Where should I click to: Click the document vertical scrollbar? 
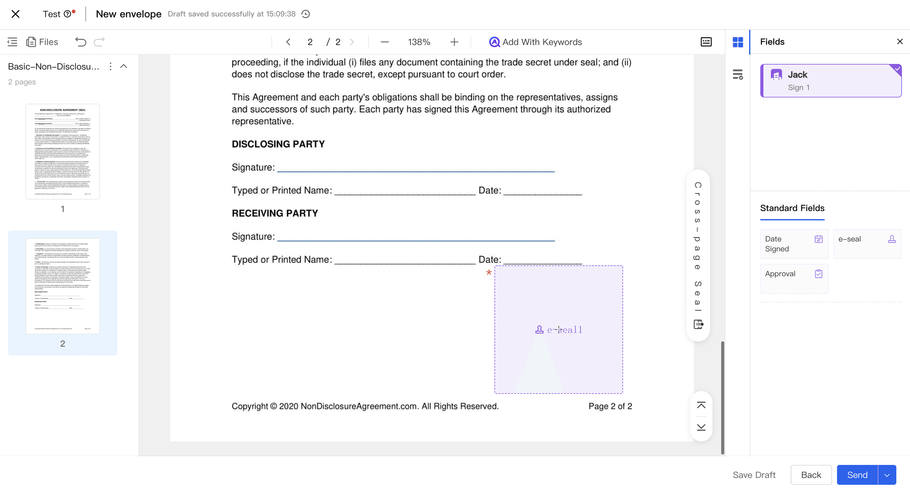coord(722,397)
